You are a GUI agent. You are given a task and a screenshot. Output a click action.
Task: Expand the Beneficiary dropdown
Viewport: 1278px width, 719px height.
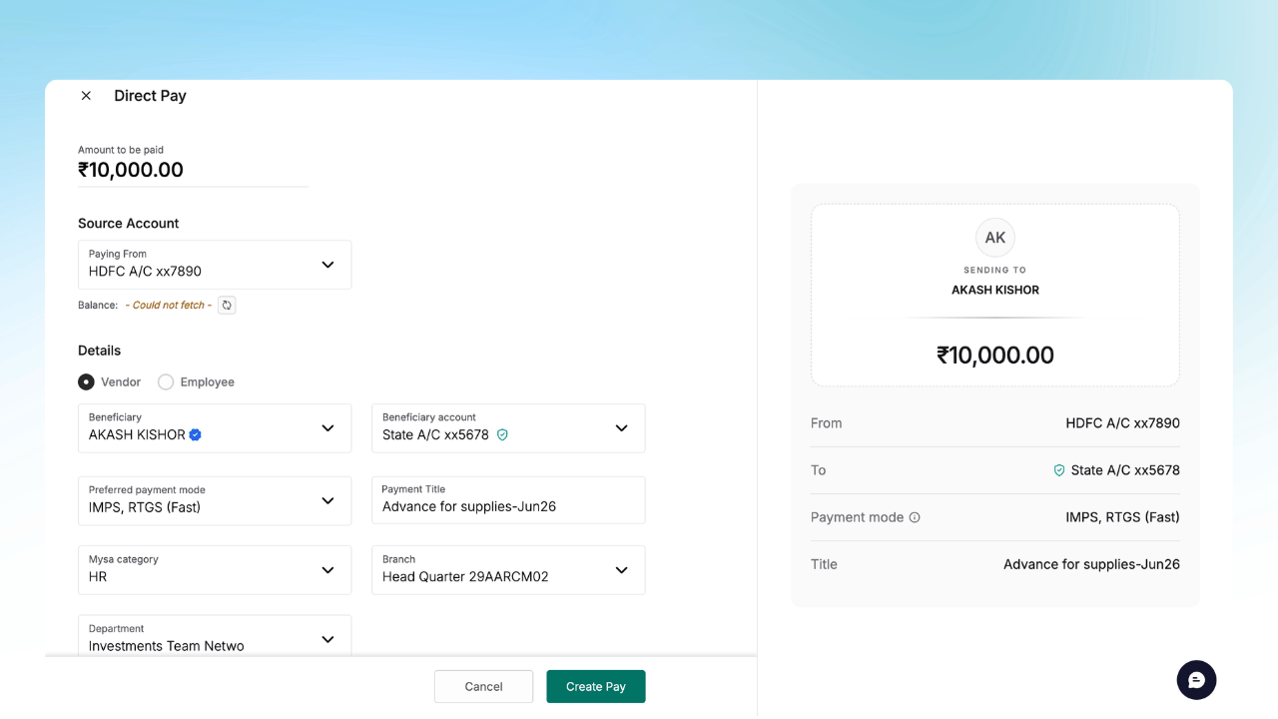[215, 428]
